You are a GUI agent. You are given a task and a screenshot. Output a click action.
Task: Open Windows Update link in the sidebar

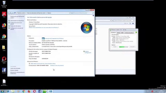tap(14, 70)
